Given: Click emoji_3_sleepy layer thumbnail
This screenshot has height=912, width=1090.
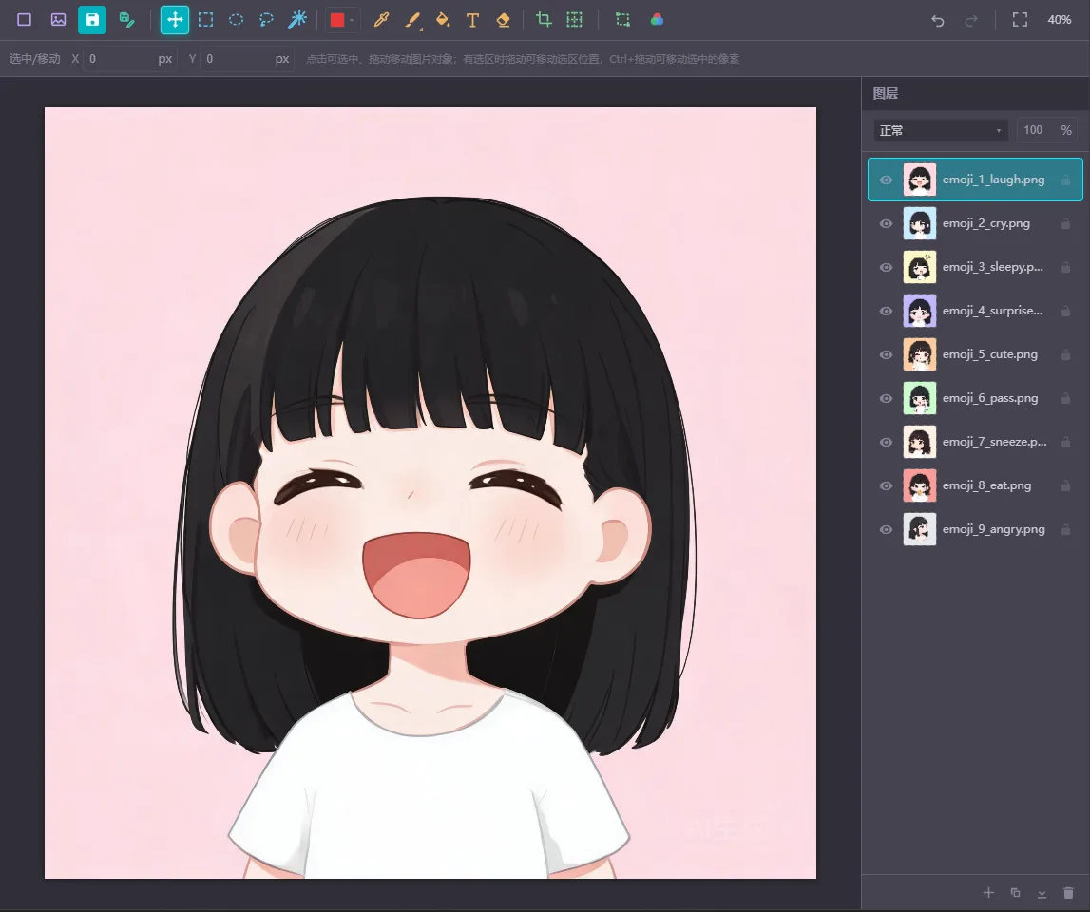Looking at the screenshot, I should click(920, 267).
